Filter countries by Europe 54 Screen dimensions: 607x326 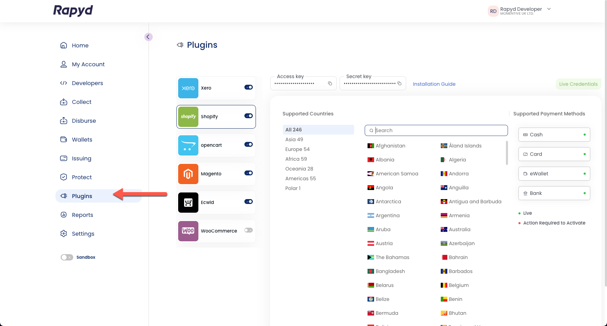297,149
